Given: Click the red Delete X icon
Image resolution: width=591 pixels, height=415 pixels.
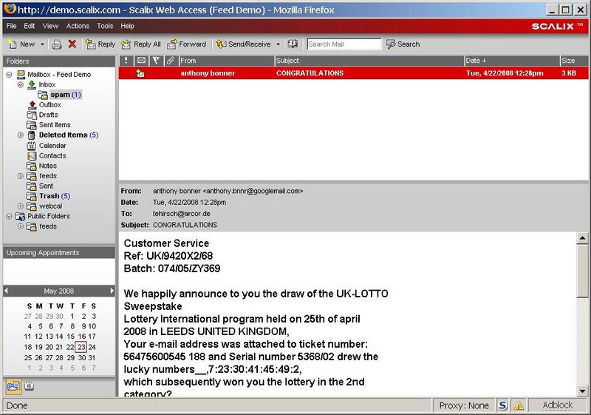Looking at the screenshot, I should pyautogui.click(x=72, y=44).
